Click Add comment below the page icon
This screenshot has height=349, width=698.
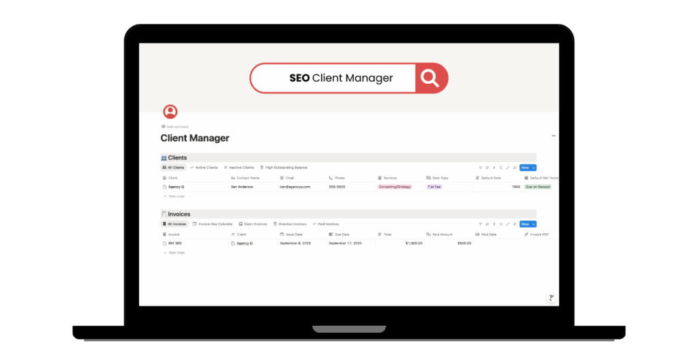pyautogui.click(x=176, y=127)
